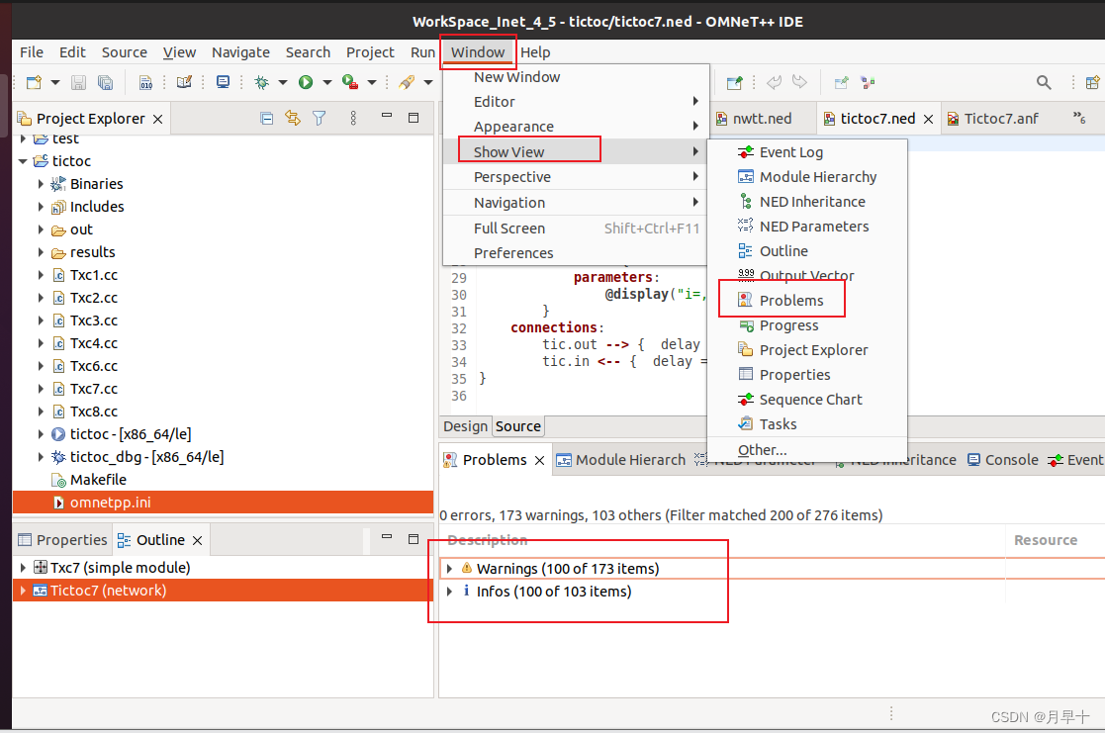Screen dimensions: 1105x733
Task: Launch Debug with the bug icon
Action: coord(261,82)
